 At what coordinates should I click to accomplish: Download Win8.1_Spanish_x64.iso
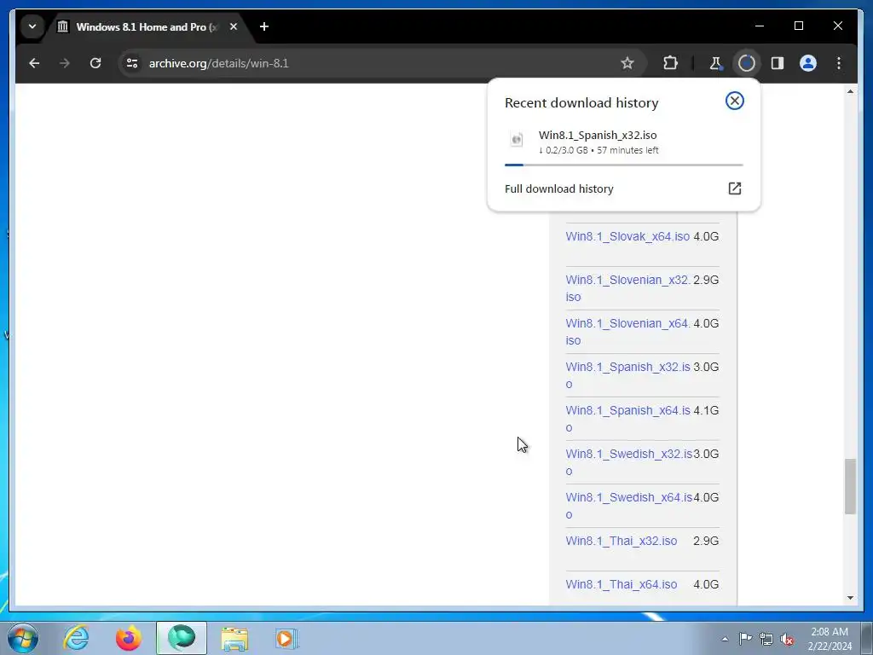tap(627, 418)
